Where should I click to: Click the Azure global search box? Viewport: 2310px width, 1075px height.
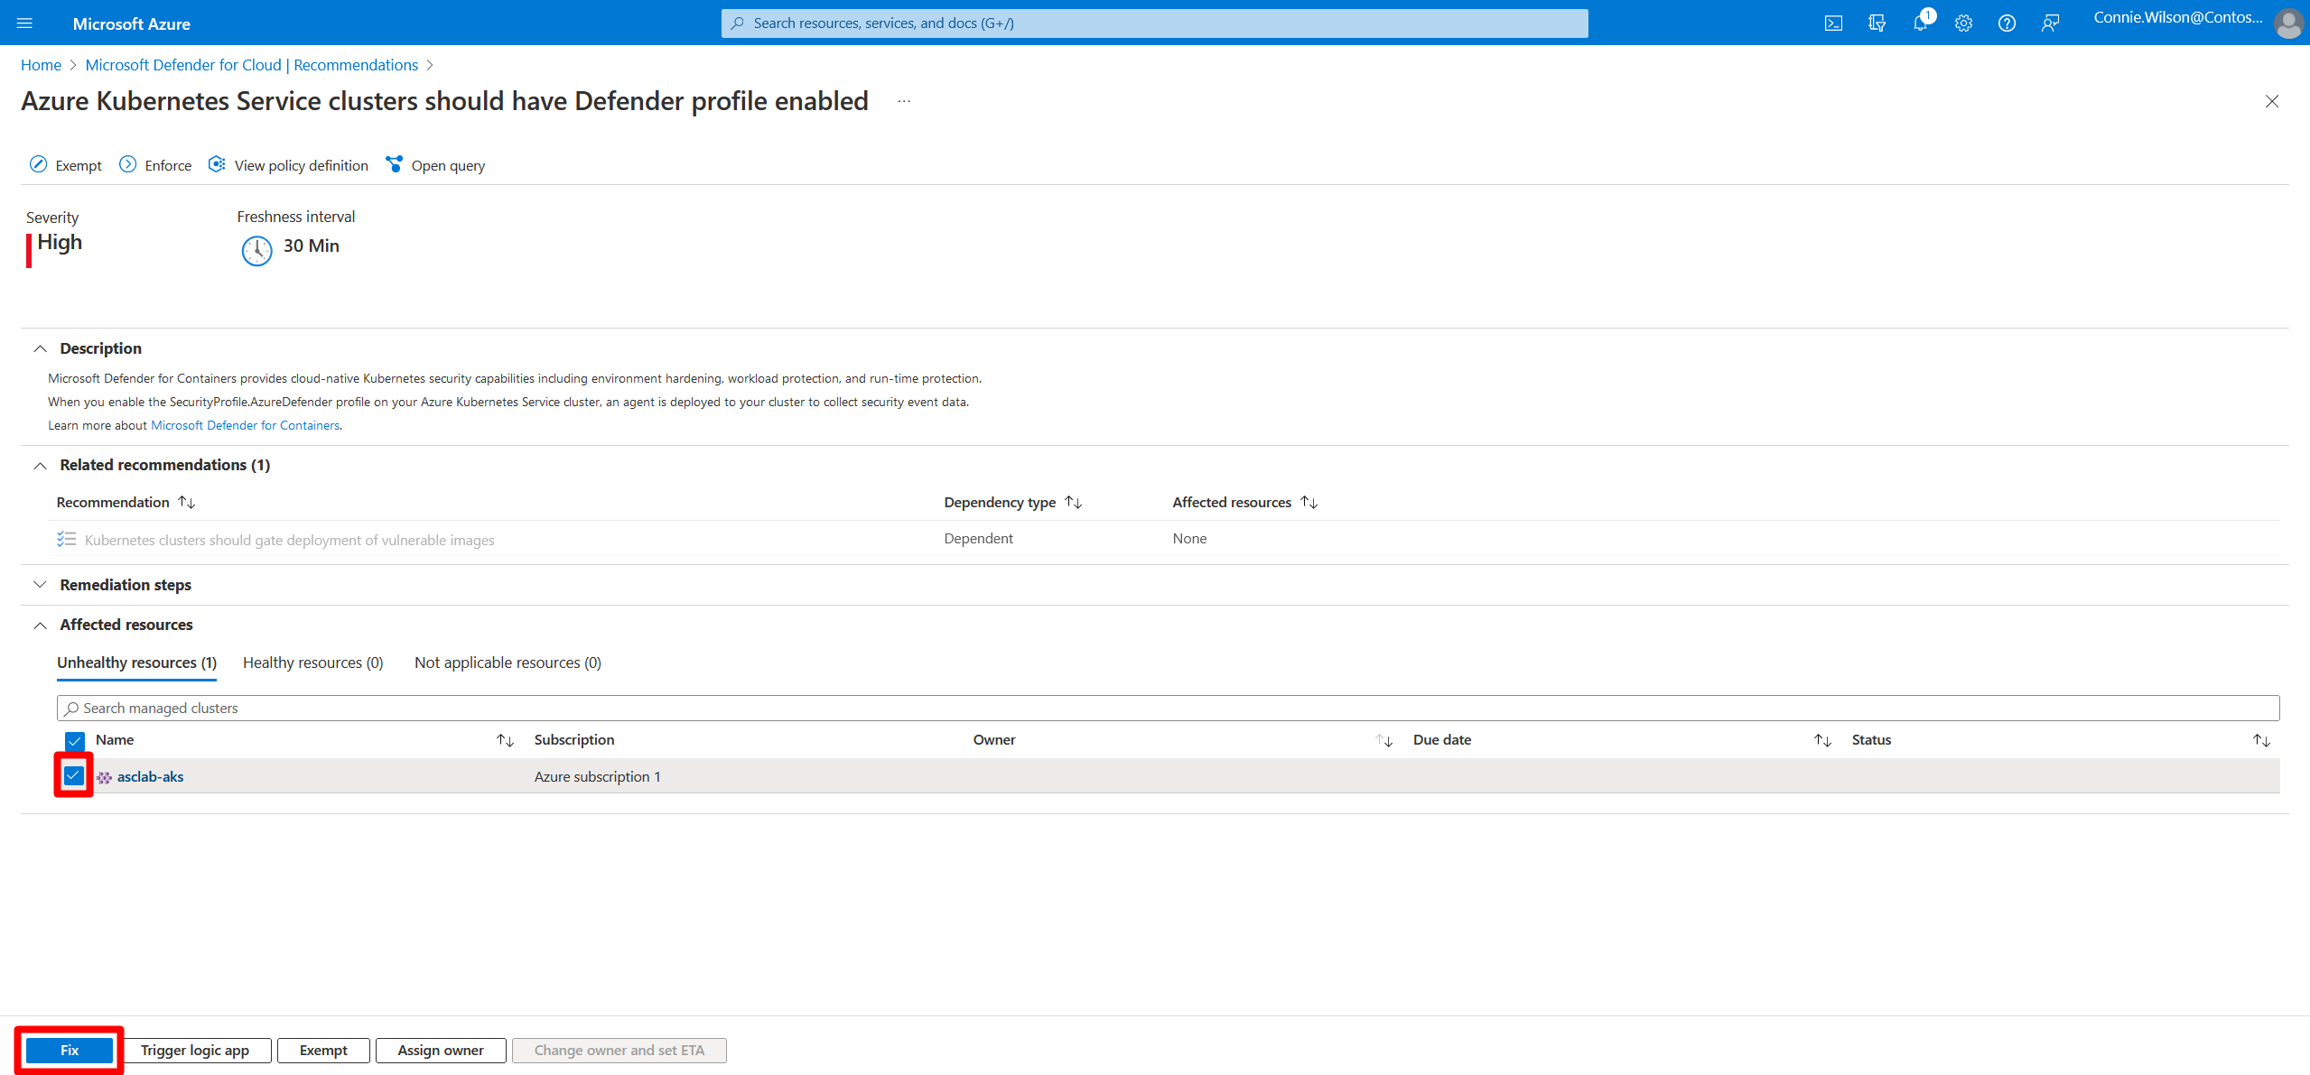[1154, 23]
